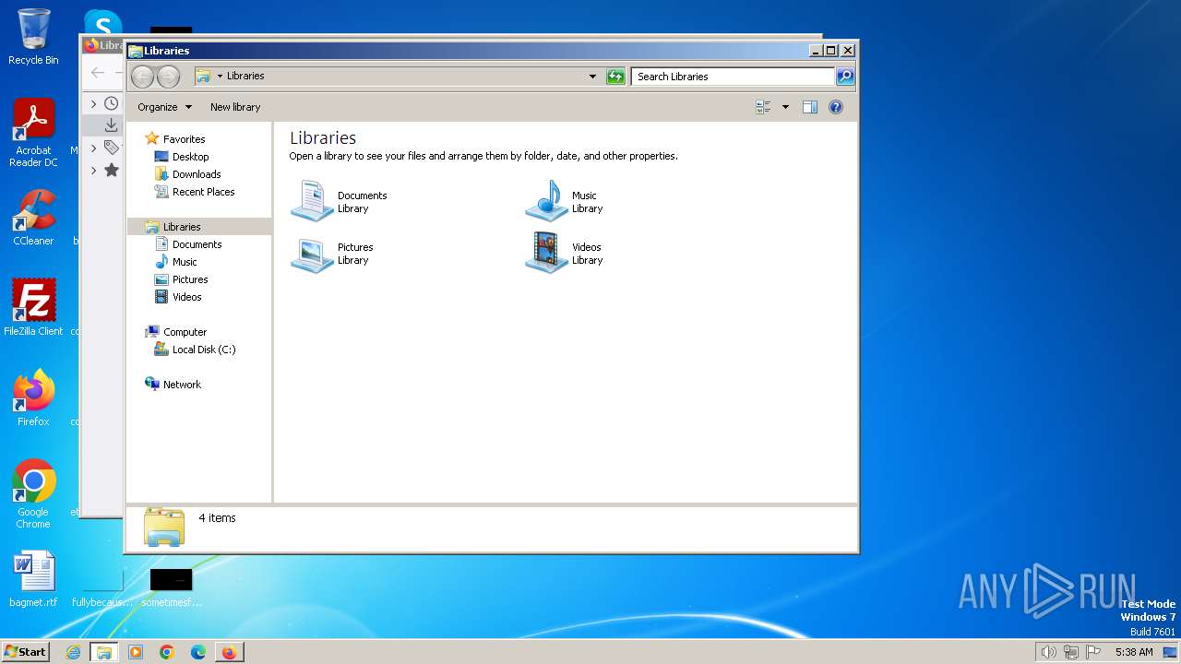Click the Explorer back navigation arrow

pos(142,77)
